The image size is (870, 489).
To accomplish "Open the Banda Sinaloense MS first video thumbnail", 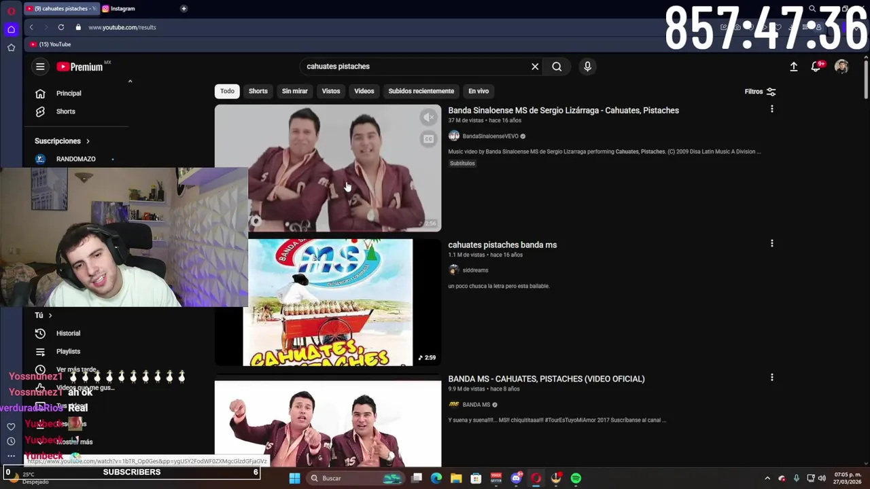I will [x=328, y=168].
